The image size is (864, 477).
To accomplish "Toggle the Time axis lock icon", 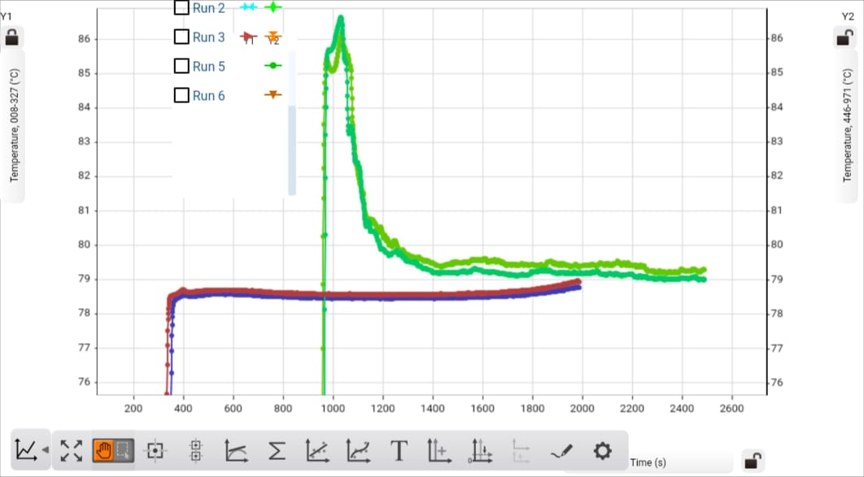I will coord(753,461).
